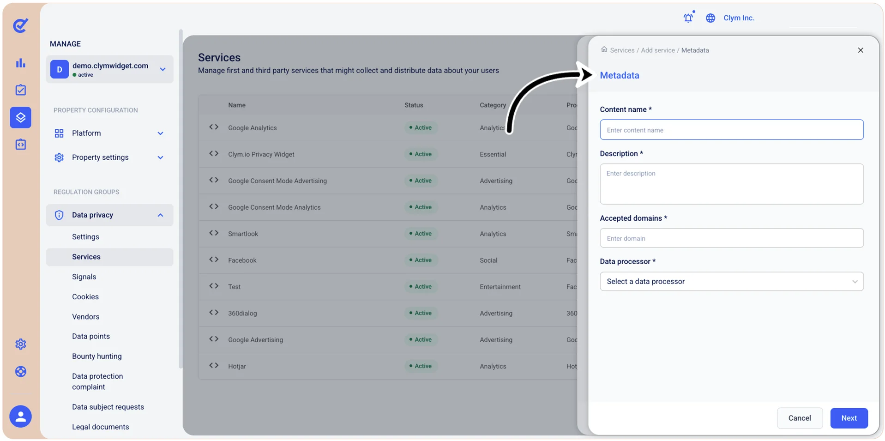Select the layers icon in sidebar

tap(20, 117)
